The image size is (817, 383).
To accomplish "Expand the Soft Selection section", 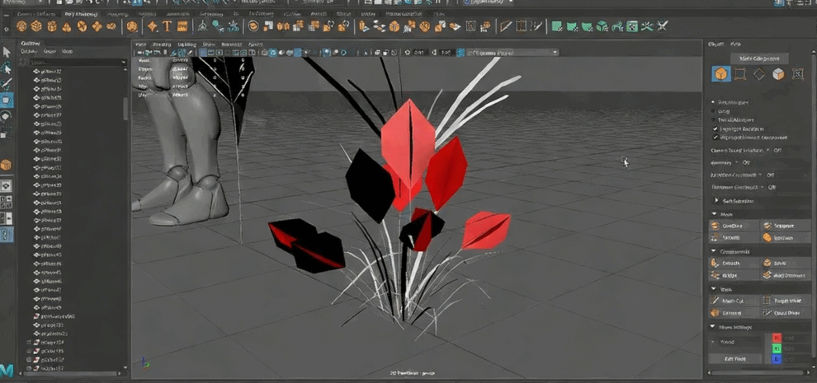I will click(716, 200).
